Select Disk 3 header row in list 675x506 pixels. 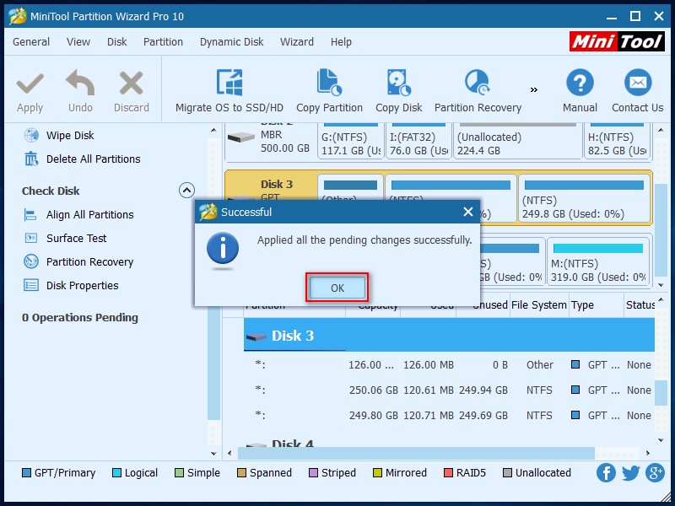449,335
